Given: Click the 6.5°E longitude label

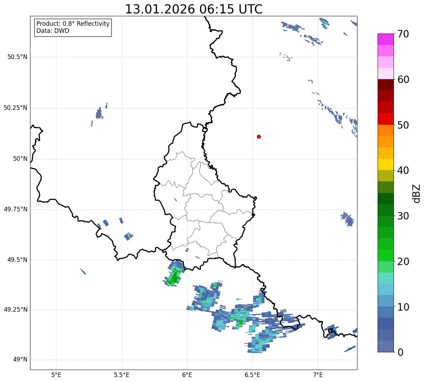Looking at the screenshot, I should [252, 375].
